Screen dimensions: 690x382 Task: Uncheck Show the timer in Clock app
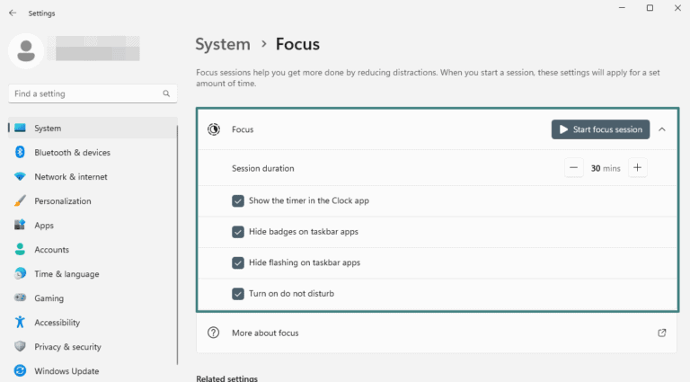pos(238,200)
